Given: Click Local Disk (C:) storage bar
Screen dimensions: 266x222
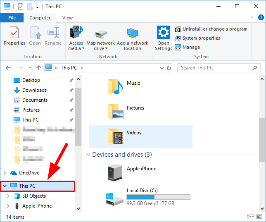Looking at the screenshot, I should (158, 197).
